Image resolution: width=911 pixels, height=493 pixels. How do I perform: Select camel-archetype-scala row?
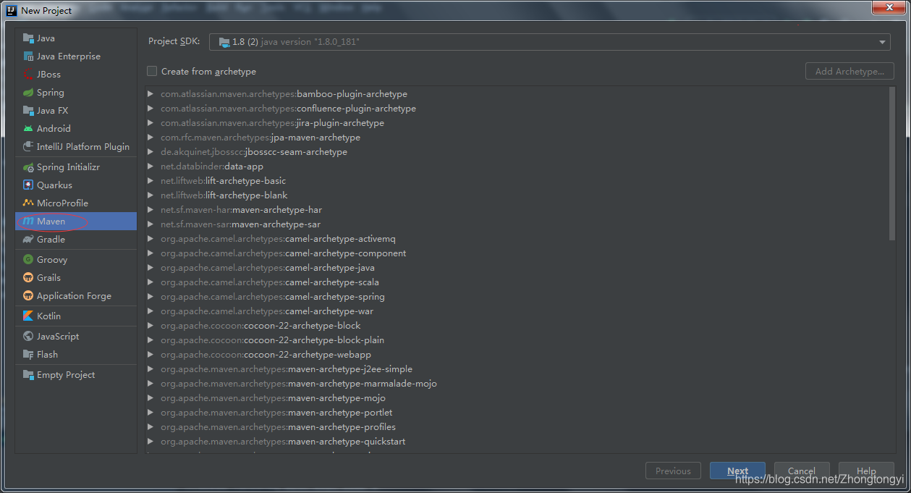coord(516,282)
